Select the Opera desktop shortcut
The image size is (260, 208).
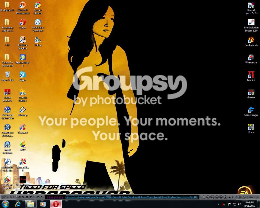[x=23, y=24]
